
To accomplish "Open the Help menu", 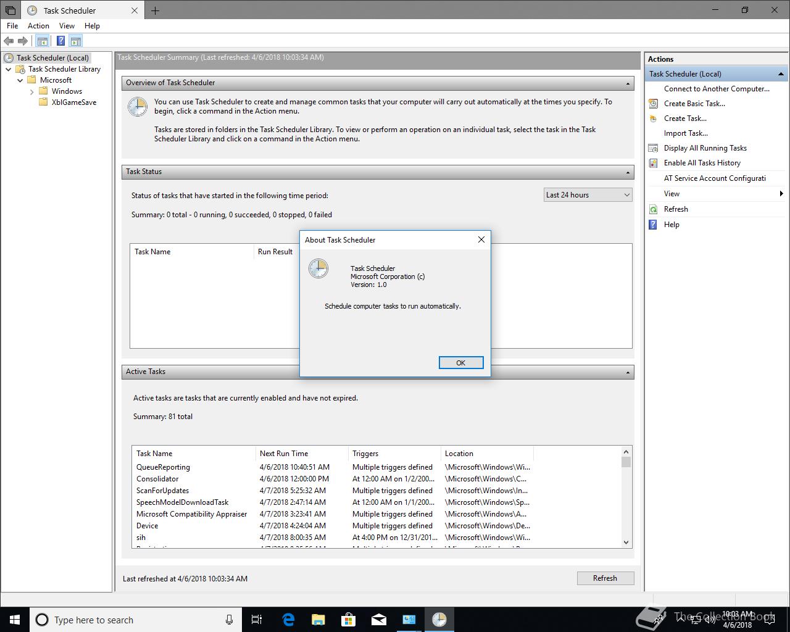I will pyautogui.click(x=92, y=26).
